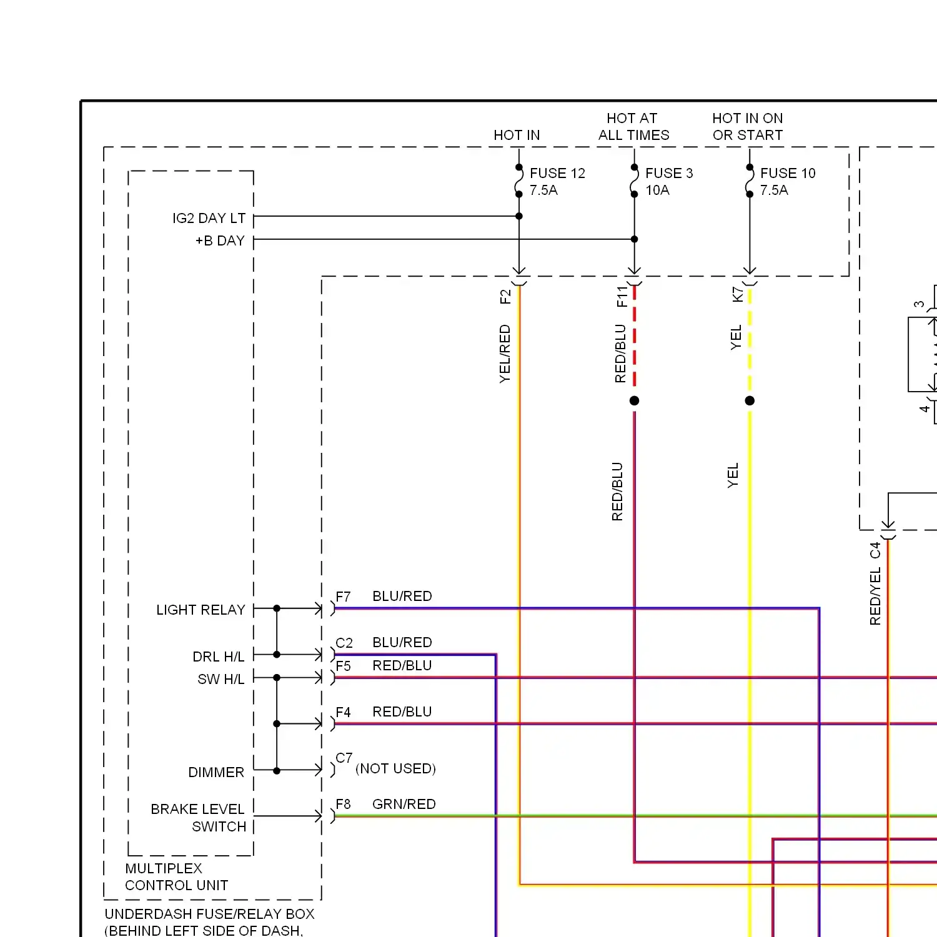Select the vertical YEL/RED wire label
937x937 pixels.
click(505, 354)
